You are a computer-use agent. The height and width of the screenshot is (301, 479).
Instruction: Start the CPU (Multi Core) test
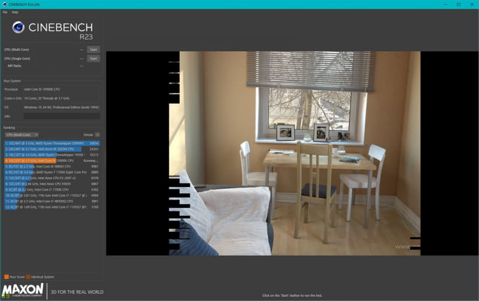pyautogui.click(x=93, y=50)
